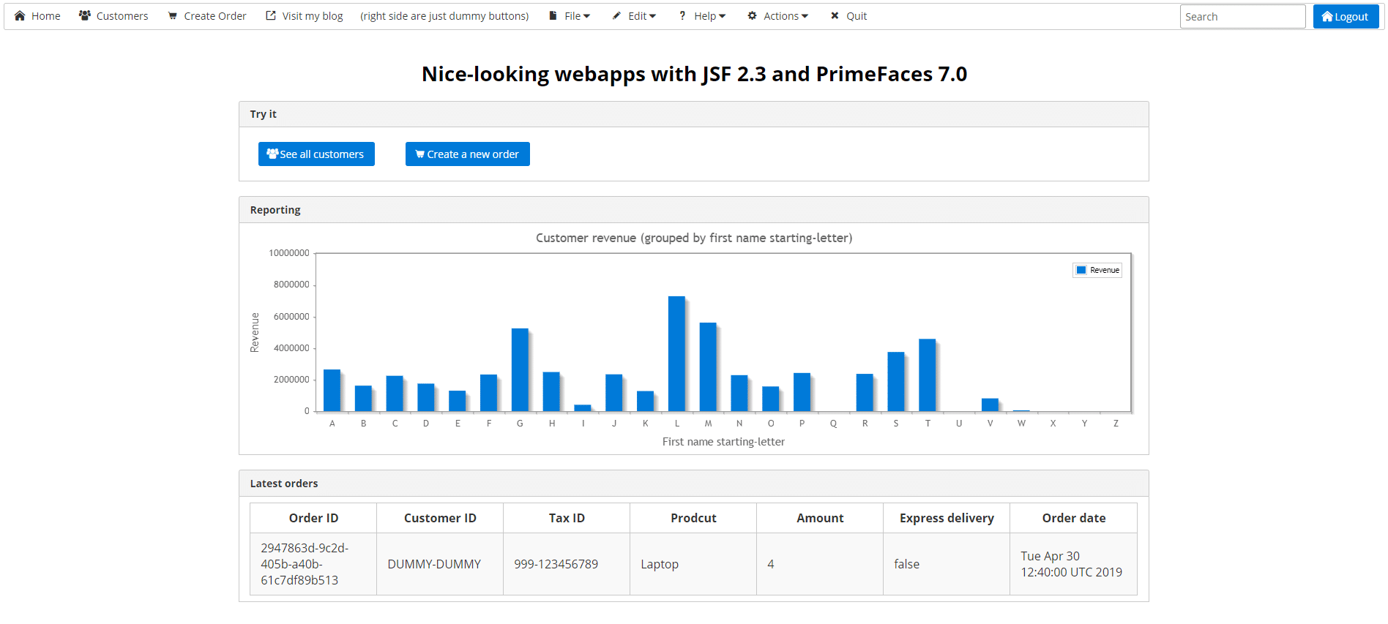Click the Reporting panel header
The image size is (1388, 624).
[x=694, y=210]
